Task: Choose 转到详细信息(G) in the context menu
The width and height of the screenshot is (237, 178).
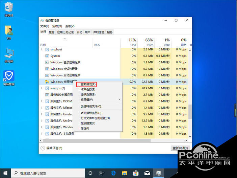Action: [91, 113]
